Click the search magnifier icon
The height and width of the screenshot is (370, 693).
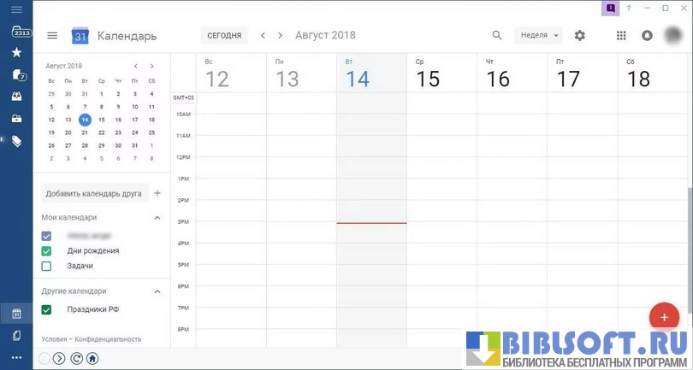497,36
